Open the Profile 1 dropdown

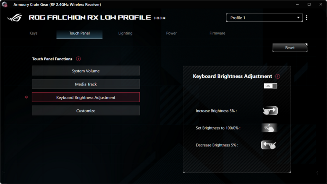pyautogui.click(x=264, y=18)
